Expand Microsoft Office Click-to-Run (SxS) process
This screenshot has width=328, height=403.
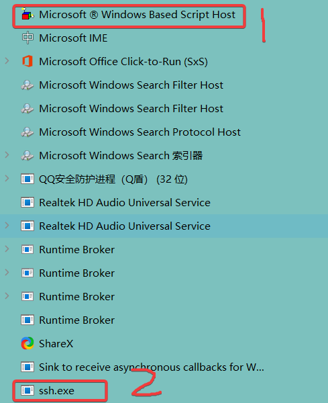pos(7,61)
